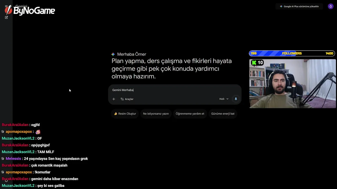Select the Günüme enerji kat chip
The width and height of the screenshot is (337, 189).
click(223, 114)
